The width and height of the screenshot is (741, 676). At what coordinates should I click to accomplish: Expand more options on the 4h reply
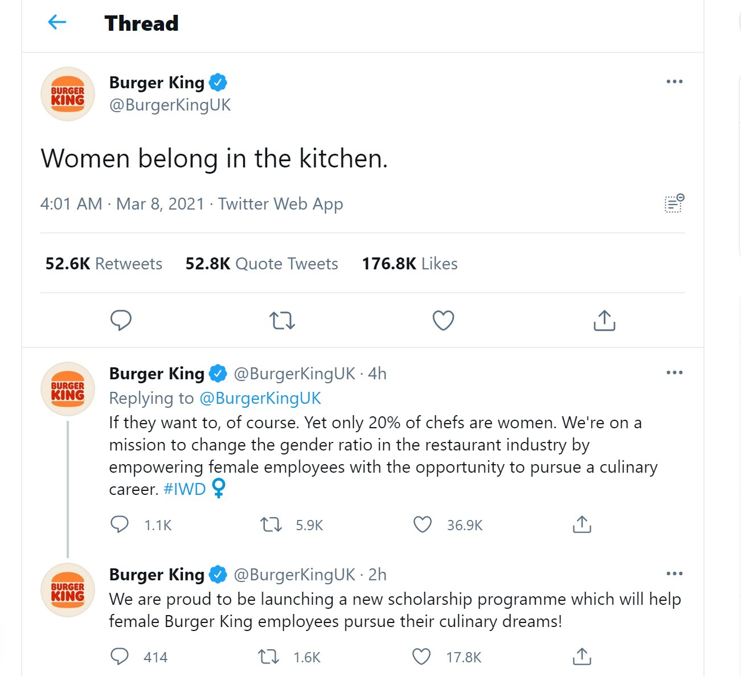[674, 372]
